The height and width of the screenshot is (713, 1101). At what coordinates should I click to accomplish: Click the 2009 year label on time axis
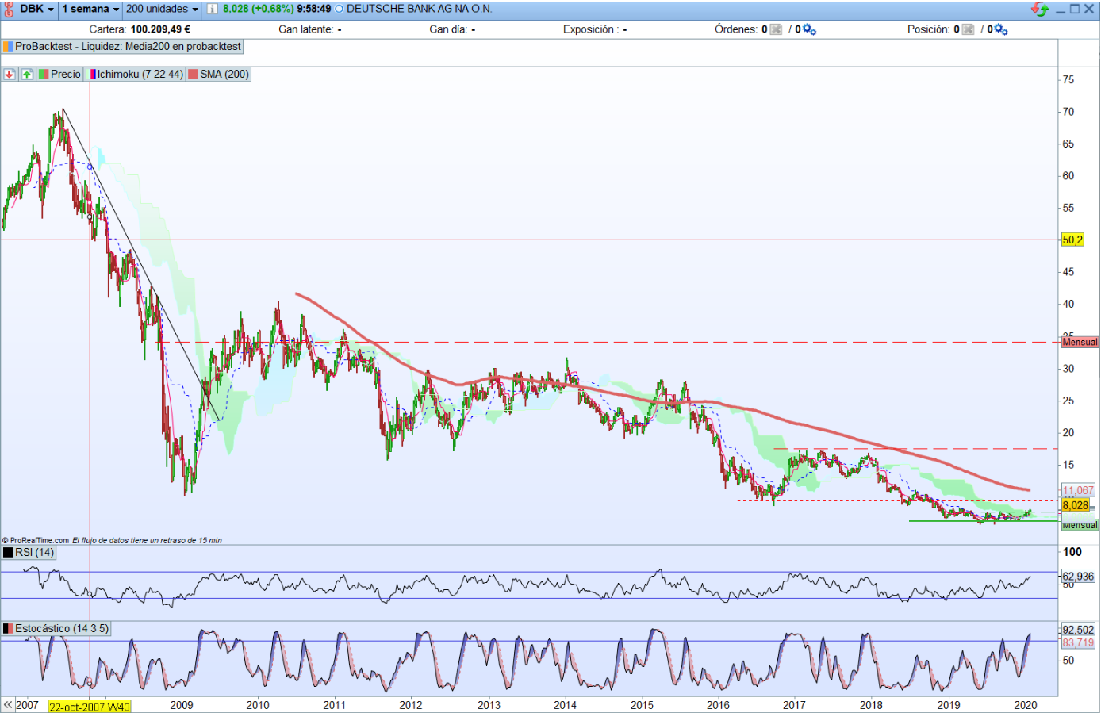[182, 705]
